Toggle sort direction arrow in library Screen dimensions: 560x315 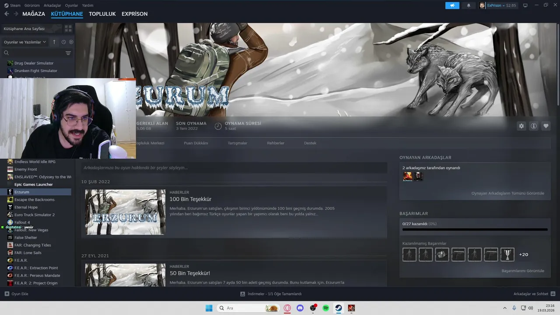[x=54, y=42]
